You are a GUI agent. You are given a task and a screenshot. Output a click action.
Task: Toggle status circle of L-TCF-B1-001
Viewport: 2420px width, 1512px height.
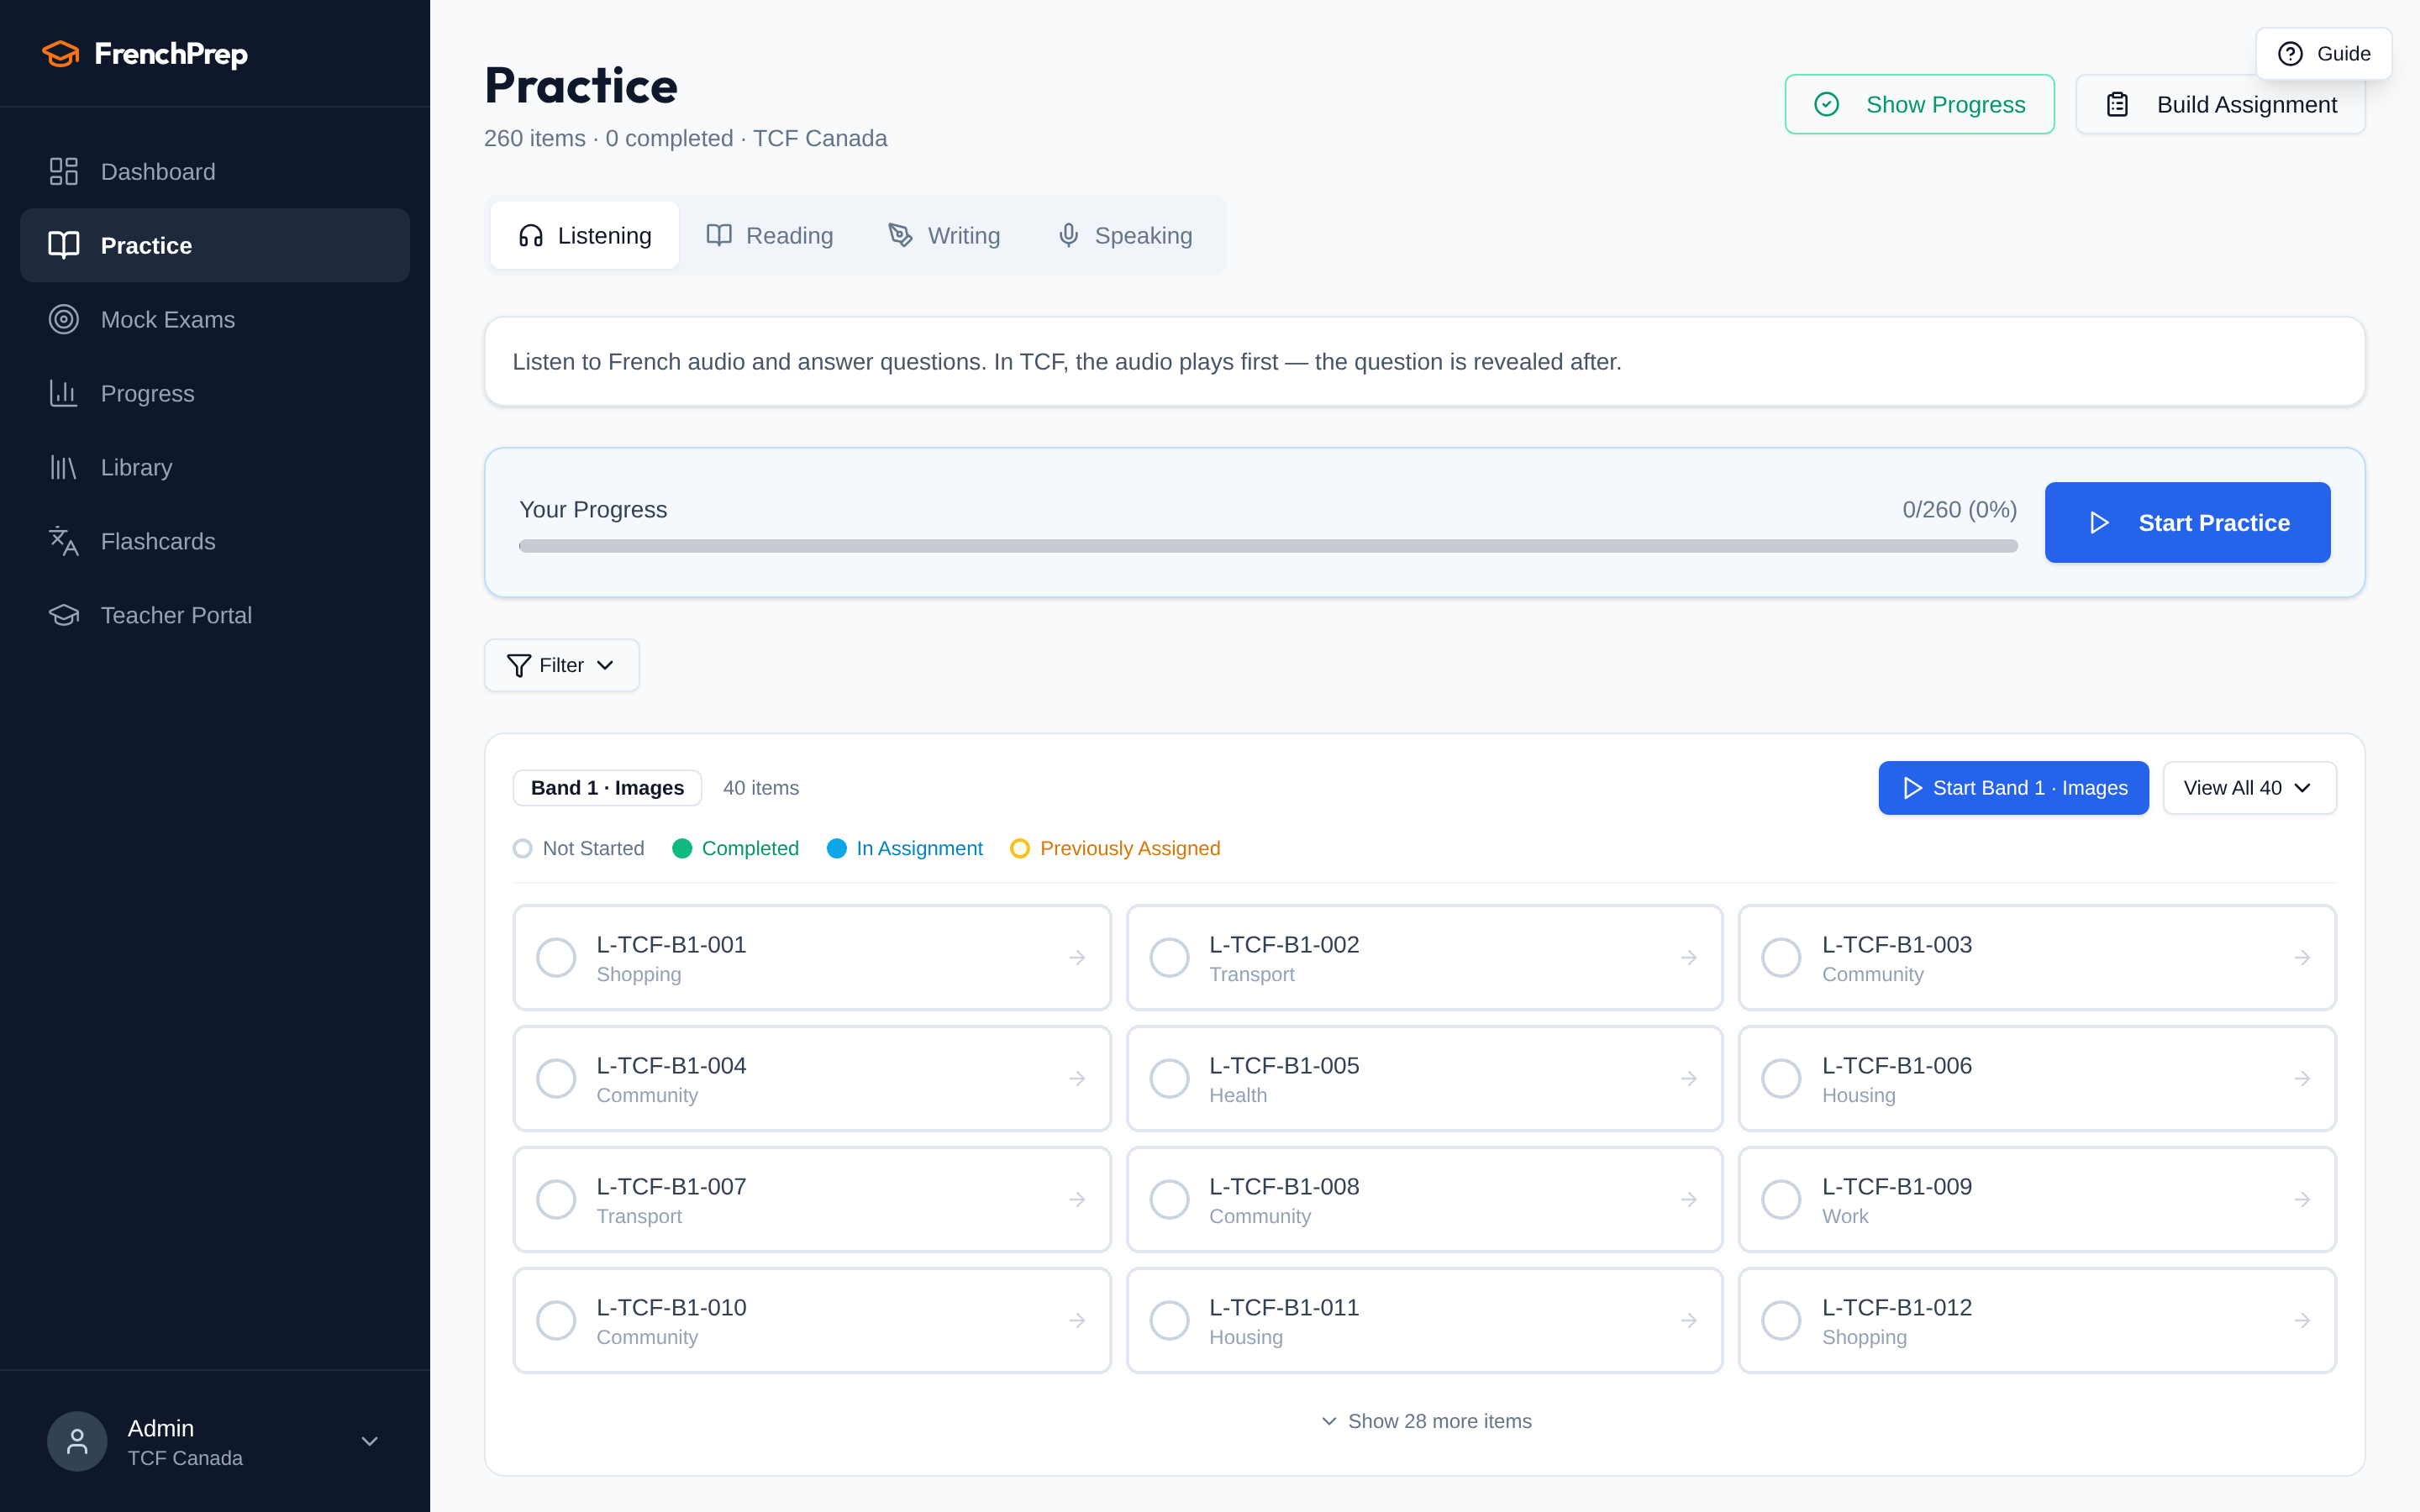pos(556,958)
